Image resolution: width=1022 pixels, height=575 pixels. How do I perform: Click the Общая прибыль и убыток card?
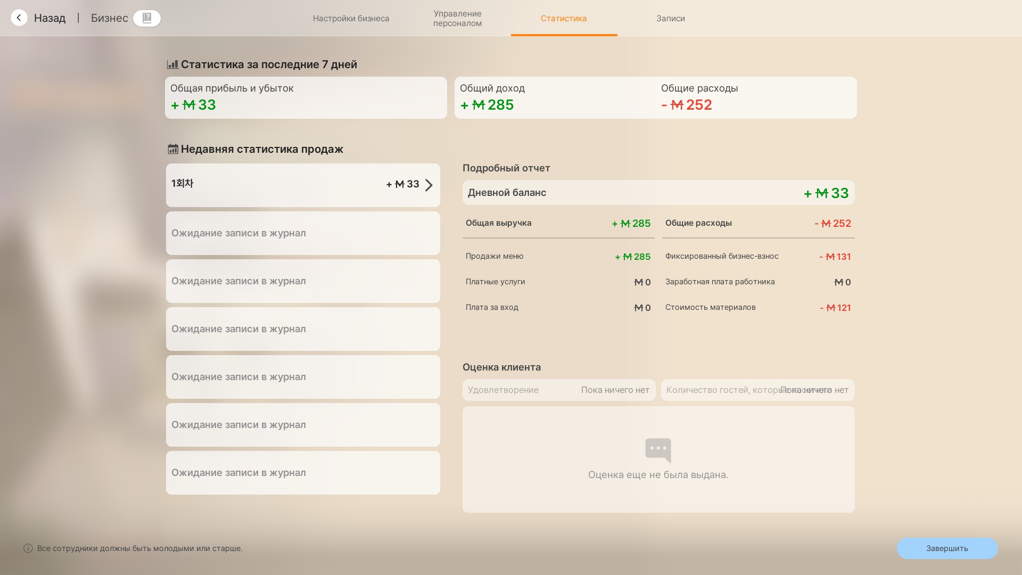(x=306, y=97)
